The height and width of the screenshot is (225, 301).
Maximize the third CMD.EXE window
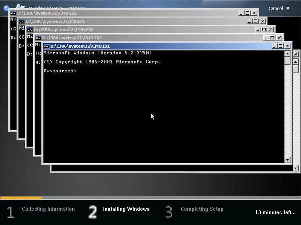click(x=264, y=30)
